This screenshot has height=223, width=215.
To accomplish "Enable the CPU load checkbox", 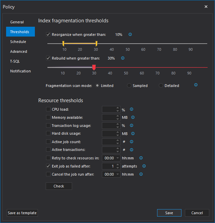I will 48,109.
